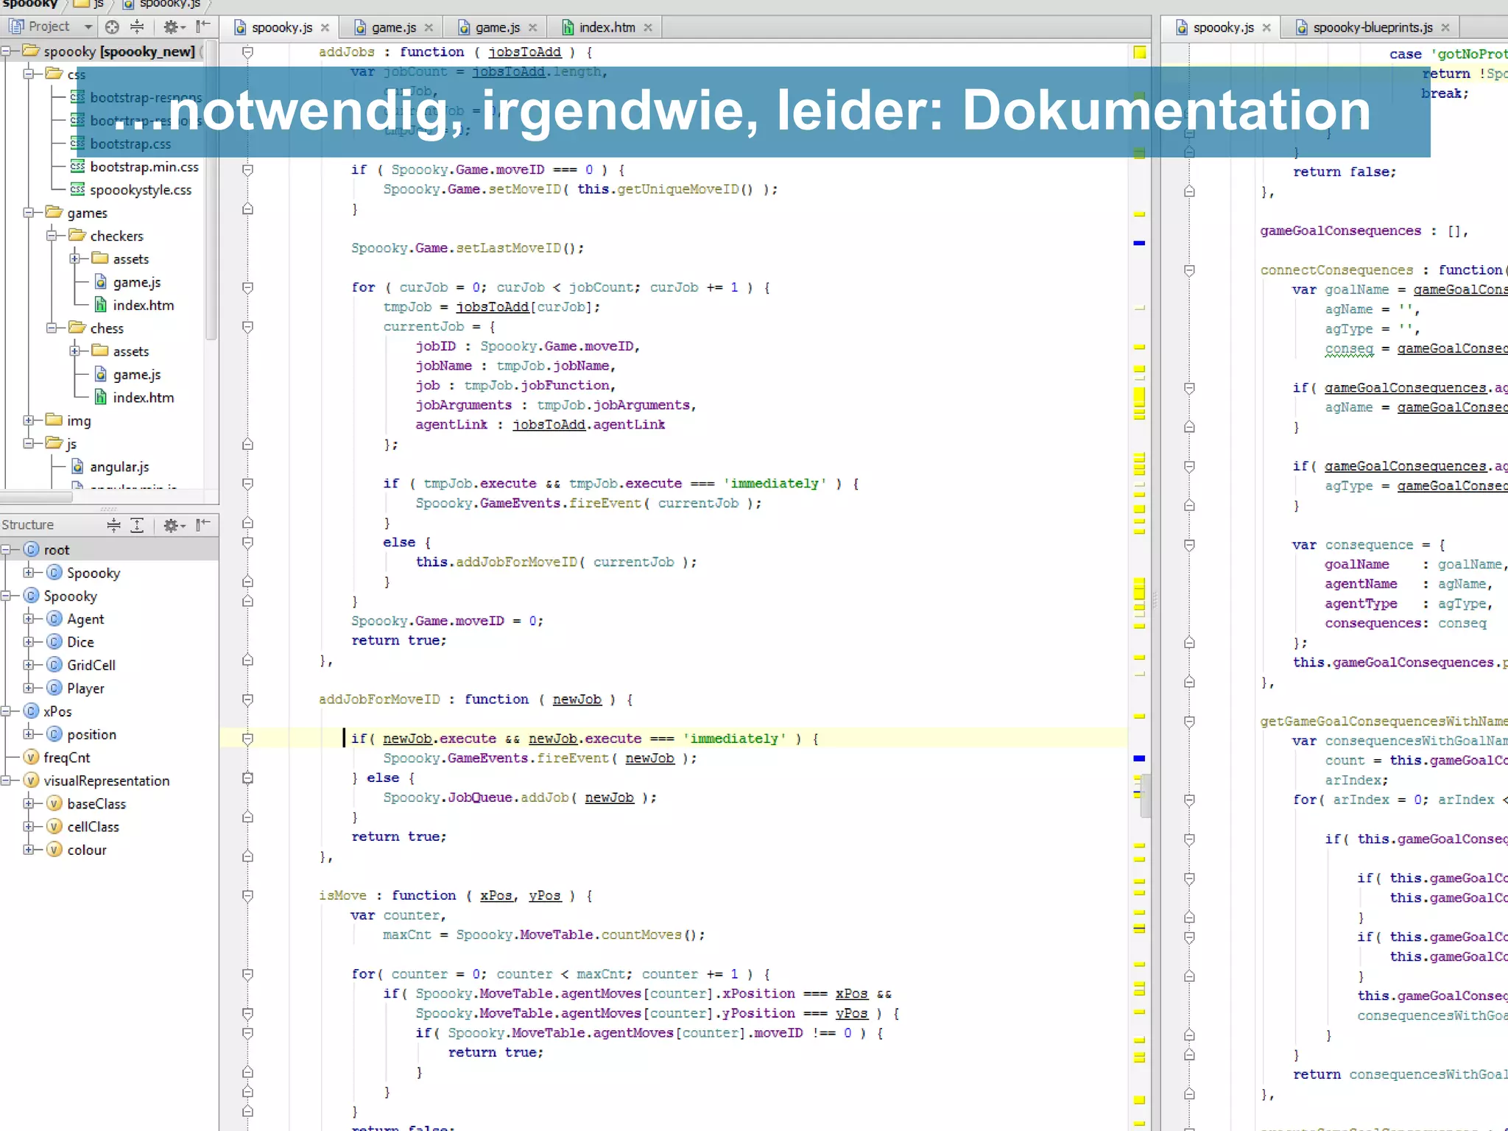The height and width of the screenshot is (1131, 1508).
Task: Click the Project panel horizontal scrollbar
Action: (37, 497)
